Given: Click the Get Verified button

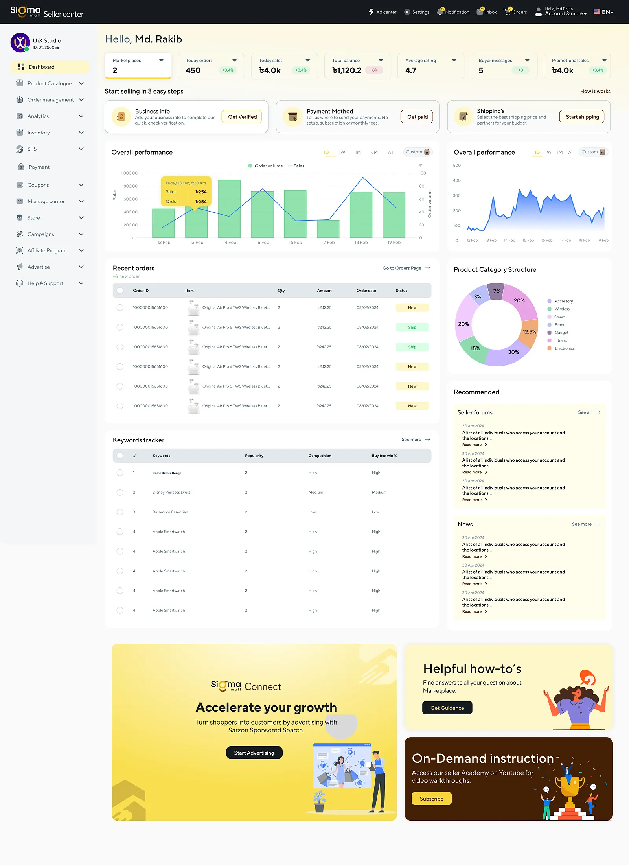Looking at the screenshot, I should 242,117.
